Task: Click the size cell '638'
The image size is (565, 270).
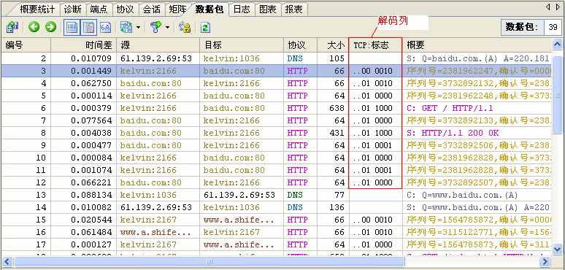Action: coord(337,108)
